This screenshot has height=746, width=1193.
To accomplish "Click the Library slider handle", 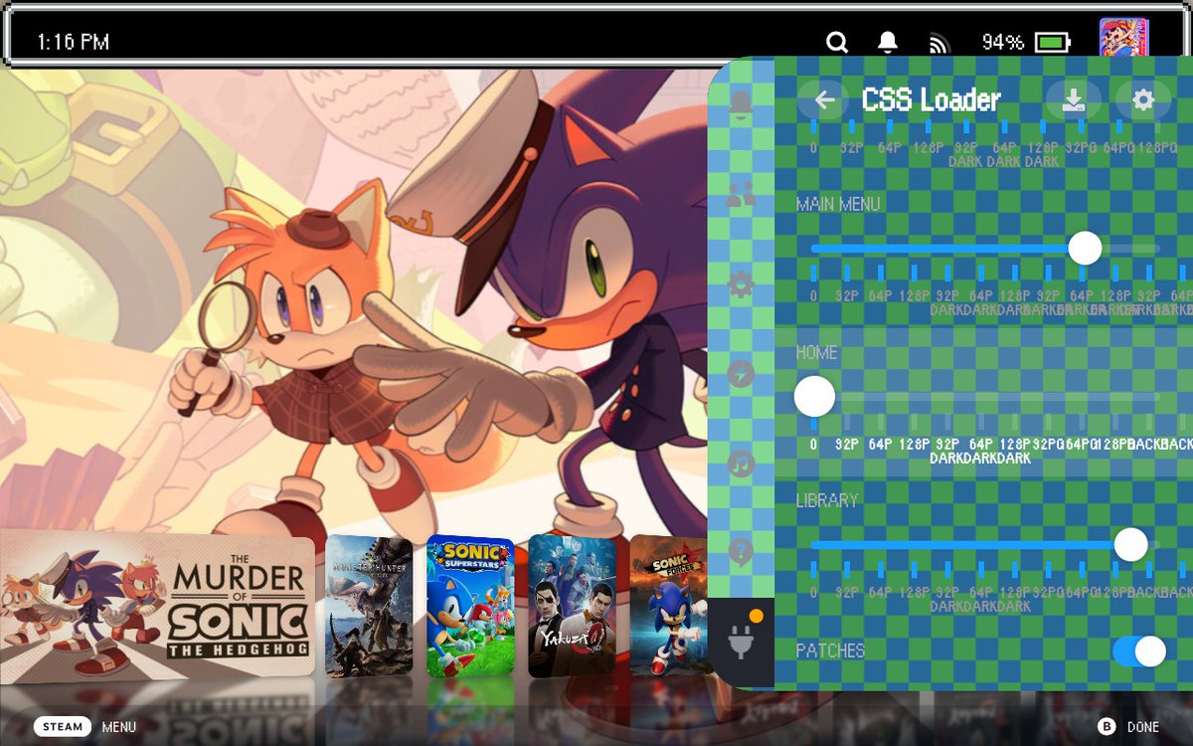I will pos(1130,544).
